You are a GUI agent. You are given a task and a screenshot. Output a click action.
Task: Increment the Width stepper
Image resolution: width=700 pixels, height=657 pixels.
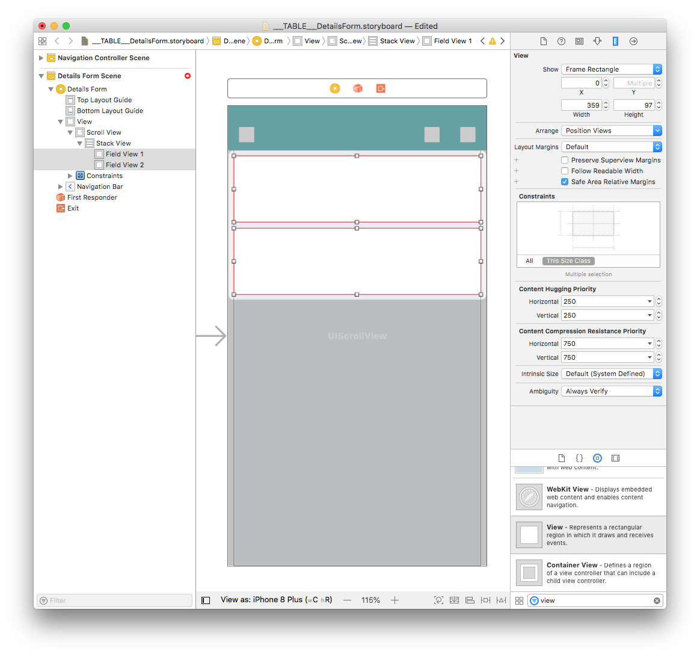pos(606,103)
